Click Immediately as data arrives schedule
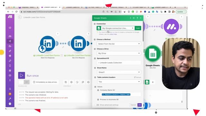 click(x=45, y=82)
